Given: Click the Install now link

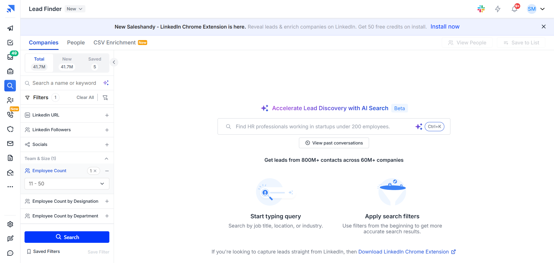Looking at the screenshot, I should tap(445, 27).
